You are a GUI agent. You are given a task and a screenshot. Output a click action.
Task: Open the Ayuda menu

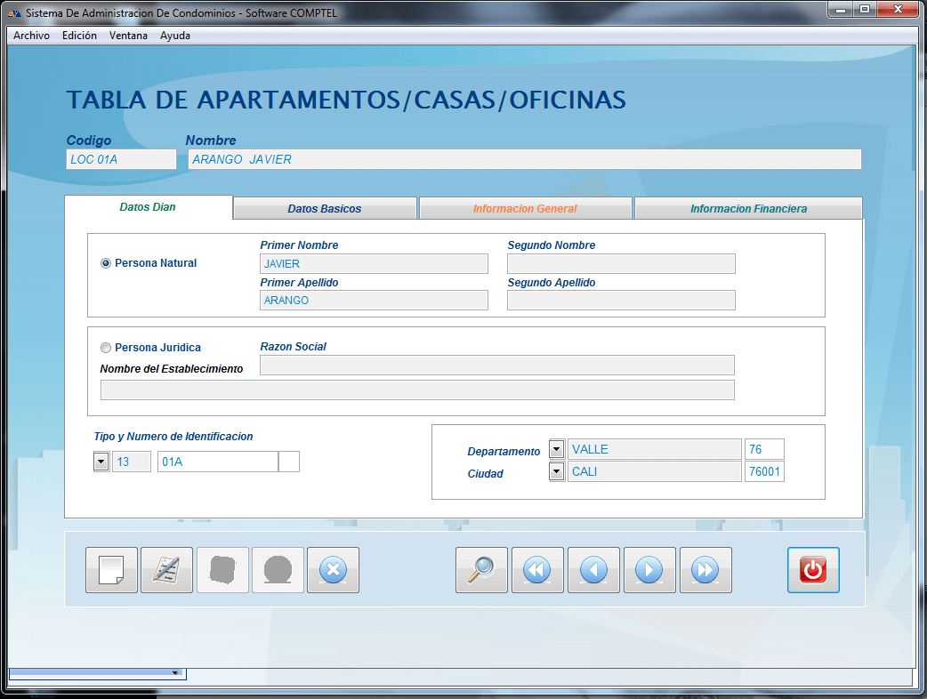[175, 36]
